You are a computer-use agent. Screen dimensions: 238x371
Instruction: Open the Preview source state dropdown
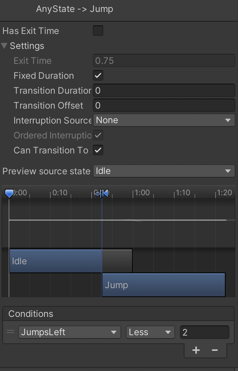164,171
